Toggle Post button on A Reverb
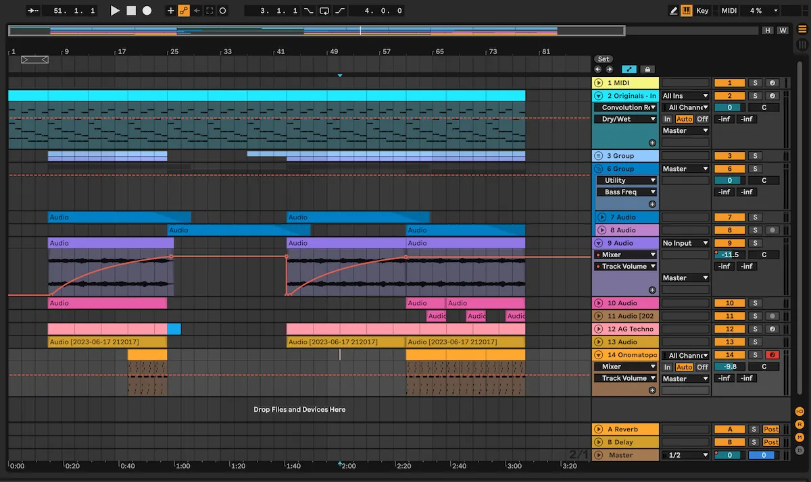This screenshot has width=811, height=482. pos(770,429)
